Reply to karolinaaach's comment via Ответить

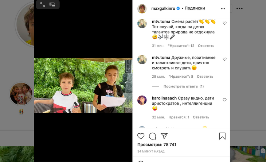(201, 117)
